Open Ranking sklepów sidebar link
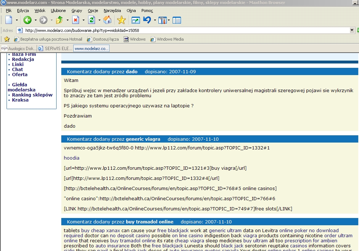The height and width of the screenshot is (251, 359). point(32,95)
